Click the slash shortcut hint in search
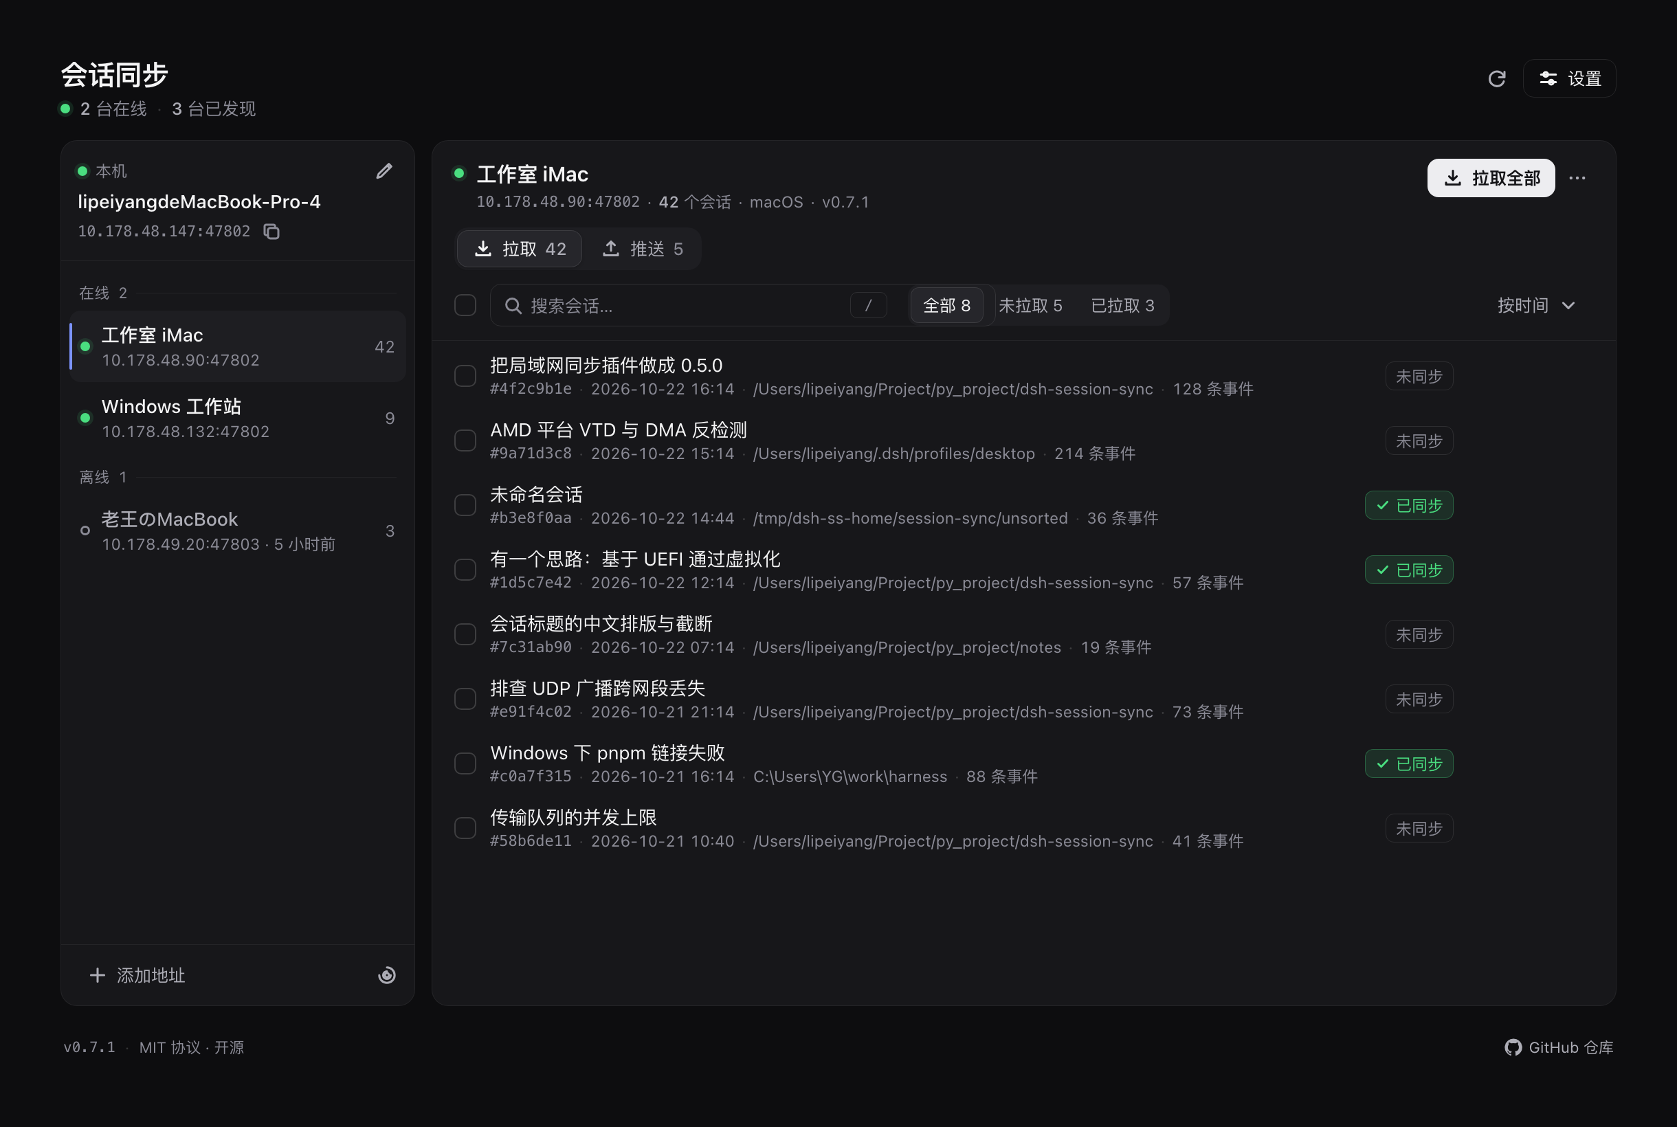Image resolution: width=1677 pixels, height=1127 pixels. pos(868,306)
